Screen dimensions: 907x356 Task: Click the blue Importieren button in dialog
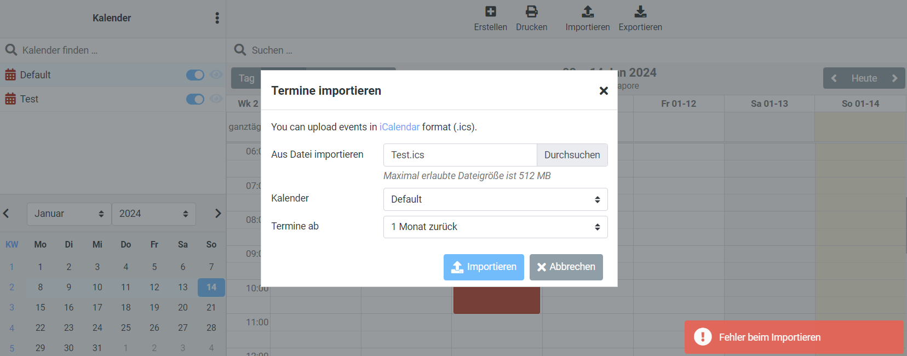[x=484, y=267]
